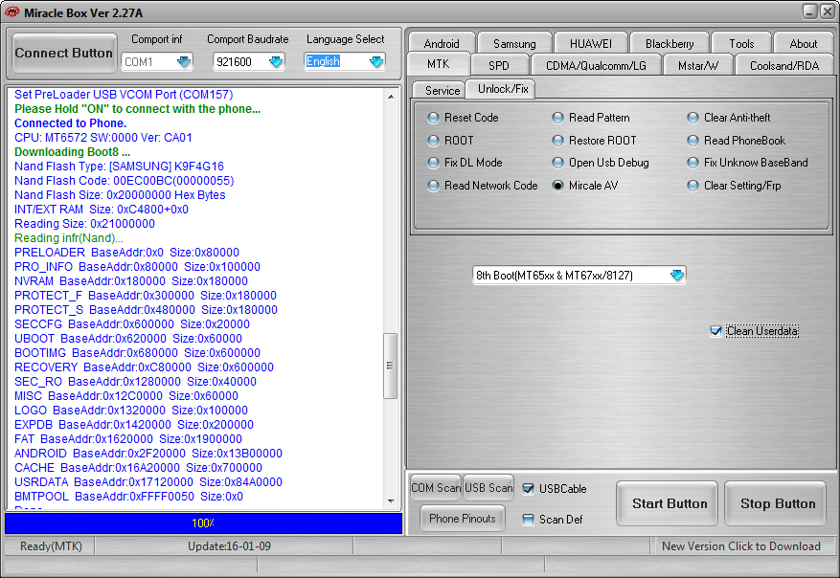Choose the Read PhoneBook option
The height and width of the screenshot is (578, 840).
point(736,141)
